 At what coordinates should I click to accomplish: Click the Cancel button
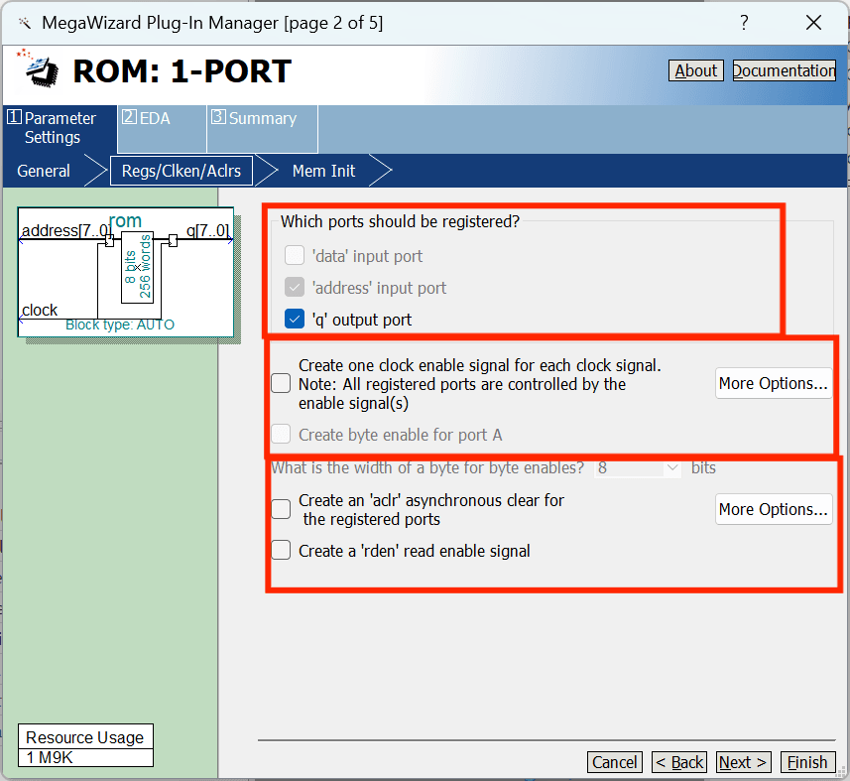[x=614, y=762]
